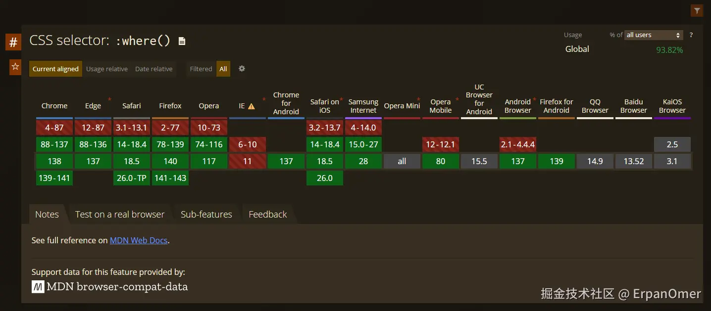Switch to the Sub-features tab
The image size is (711, 311).
coord(206,214)
